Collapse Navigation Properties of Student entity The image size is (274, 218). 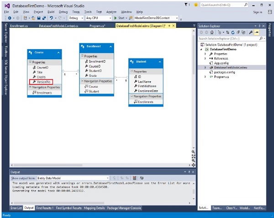pyautogui.click(x=132, y=96)
